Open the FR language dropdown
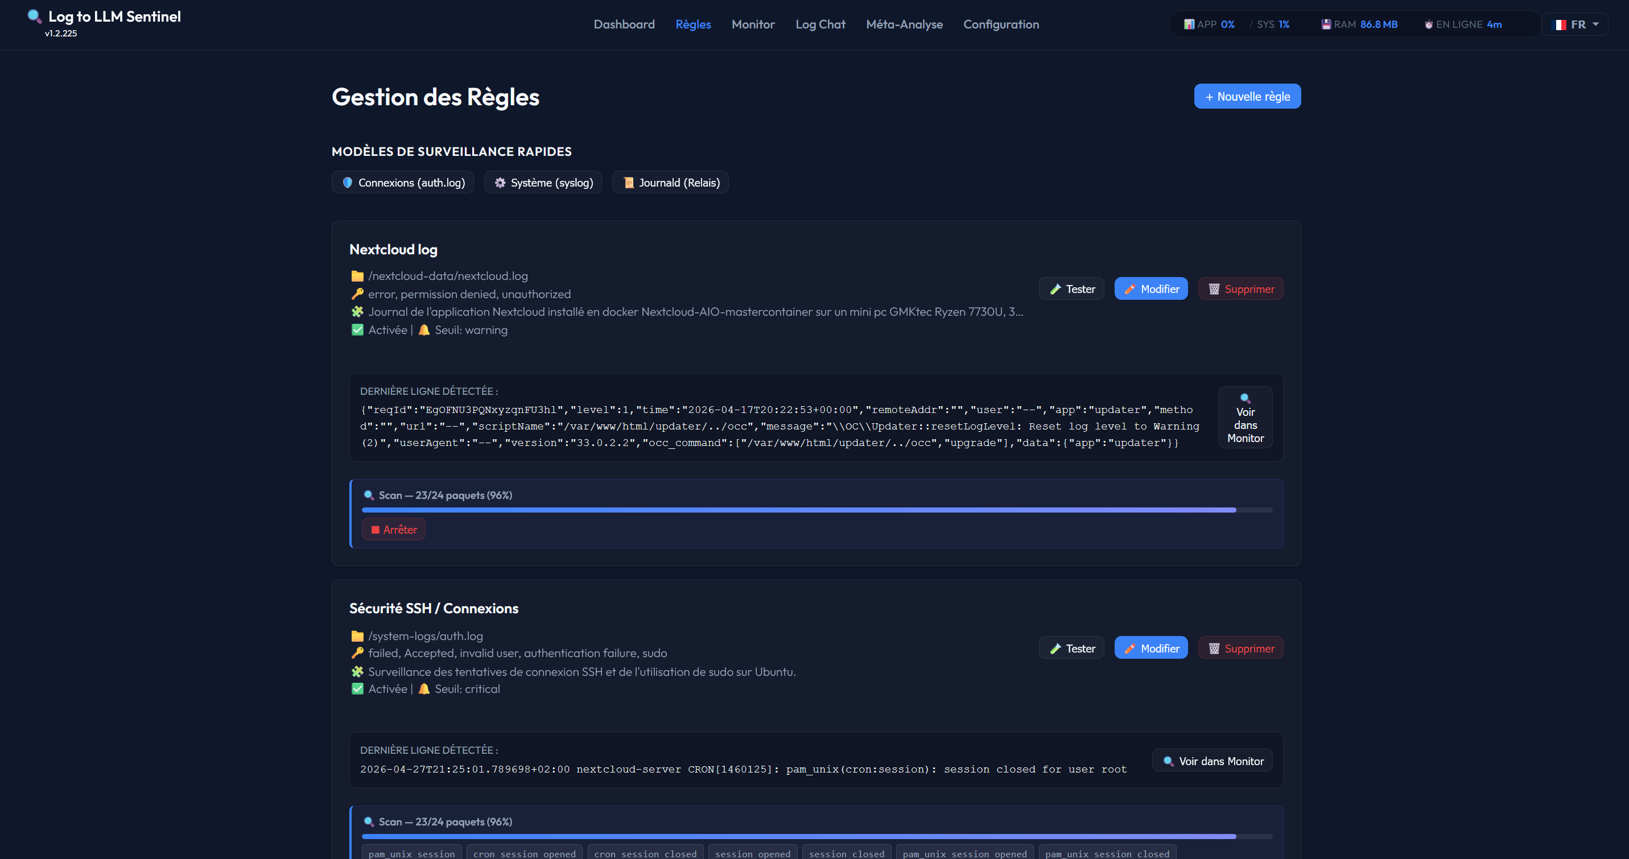The width and height of the screenshot is (1629, 859). point(1574,24)
